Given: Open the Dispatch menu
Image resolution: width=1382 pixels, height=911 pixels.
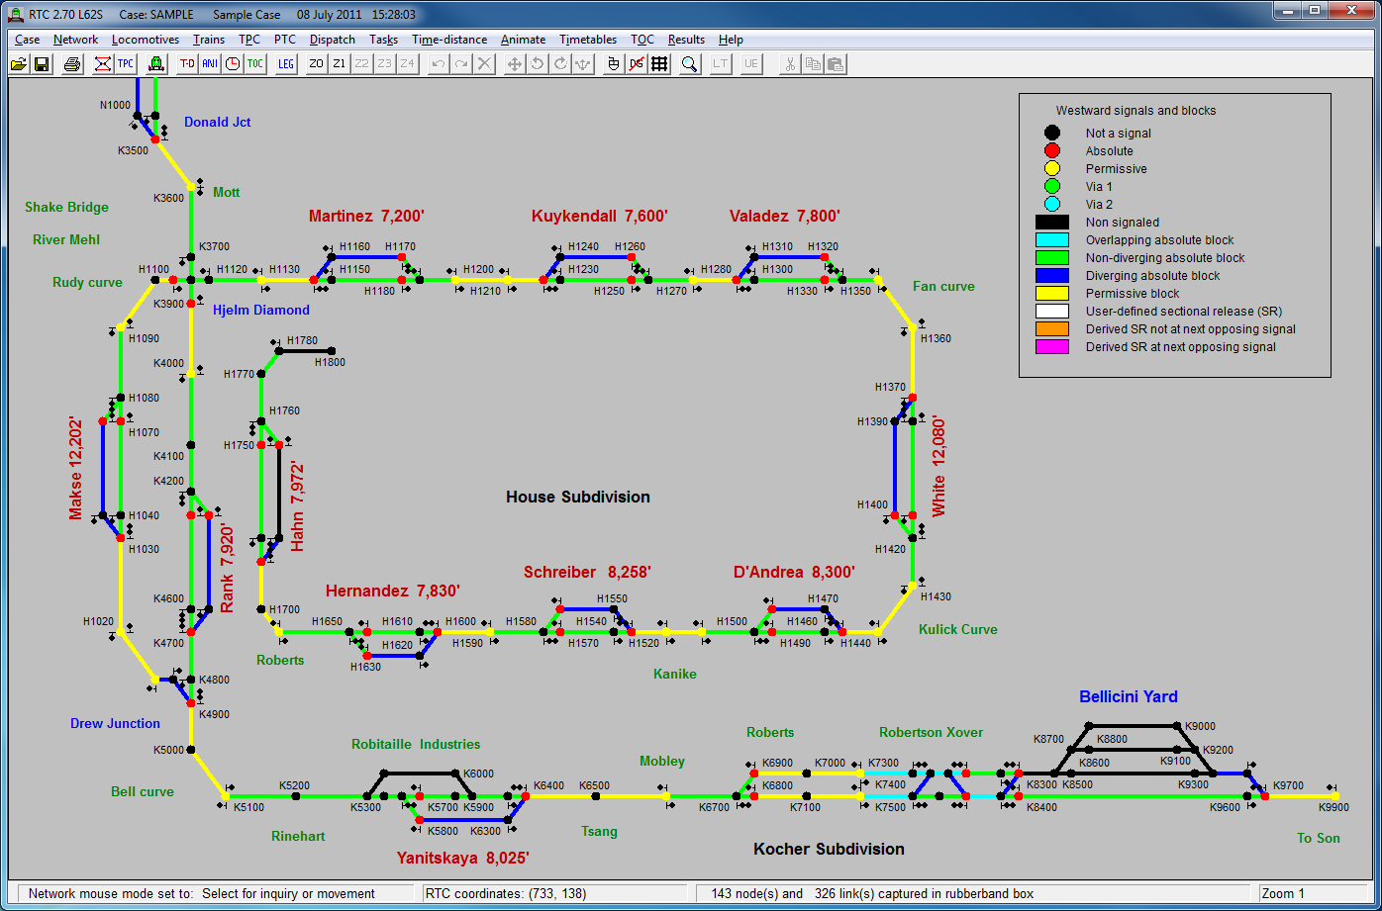Looking at the screenshot, I should point(332,40).
